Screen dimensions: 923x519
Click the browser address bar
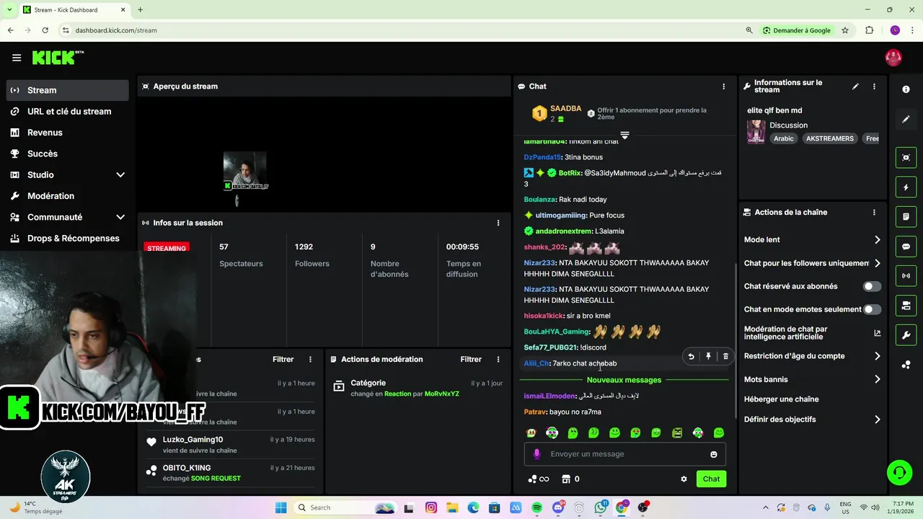coord(404,30)
